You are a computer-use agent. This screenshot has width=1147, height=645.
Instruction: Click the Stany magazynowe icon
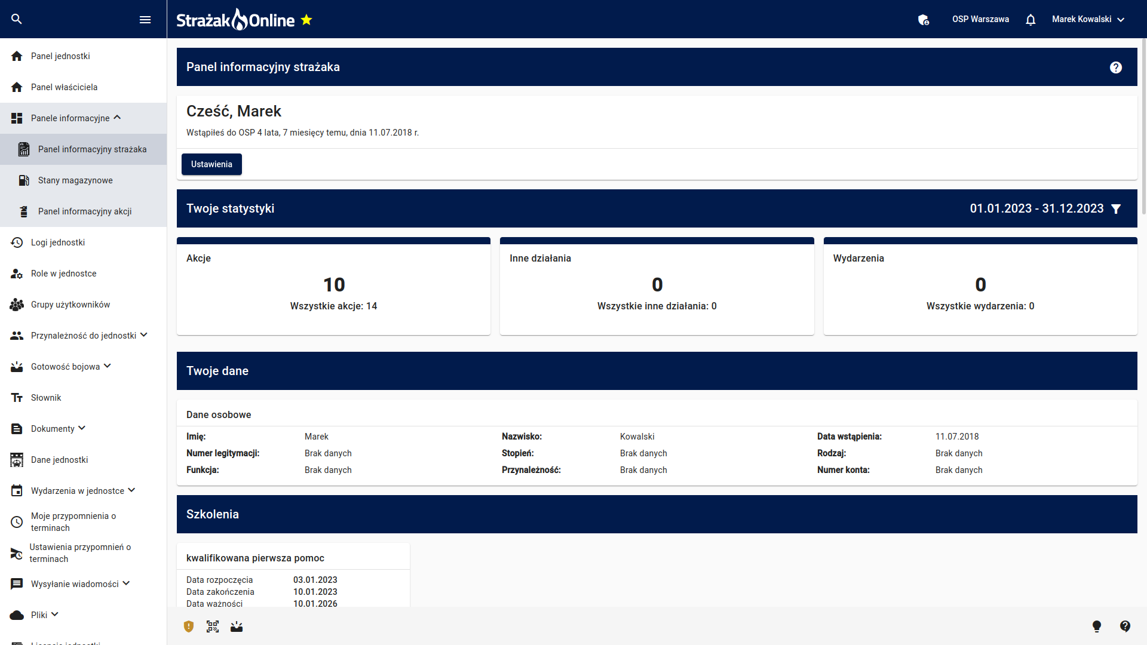24,180
